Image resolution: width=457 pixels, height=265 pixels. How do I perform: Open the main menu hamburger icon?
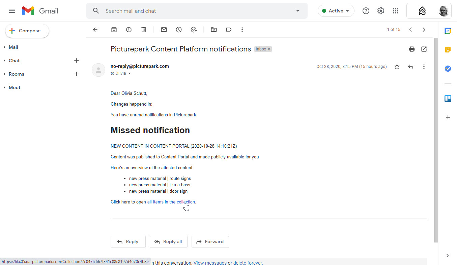(x=12, y=11)
